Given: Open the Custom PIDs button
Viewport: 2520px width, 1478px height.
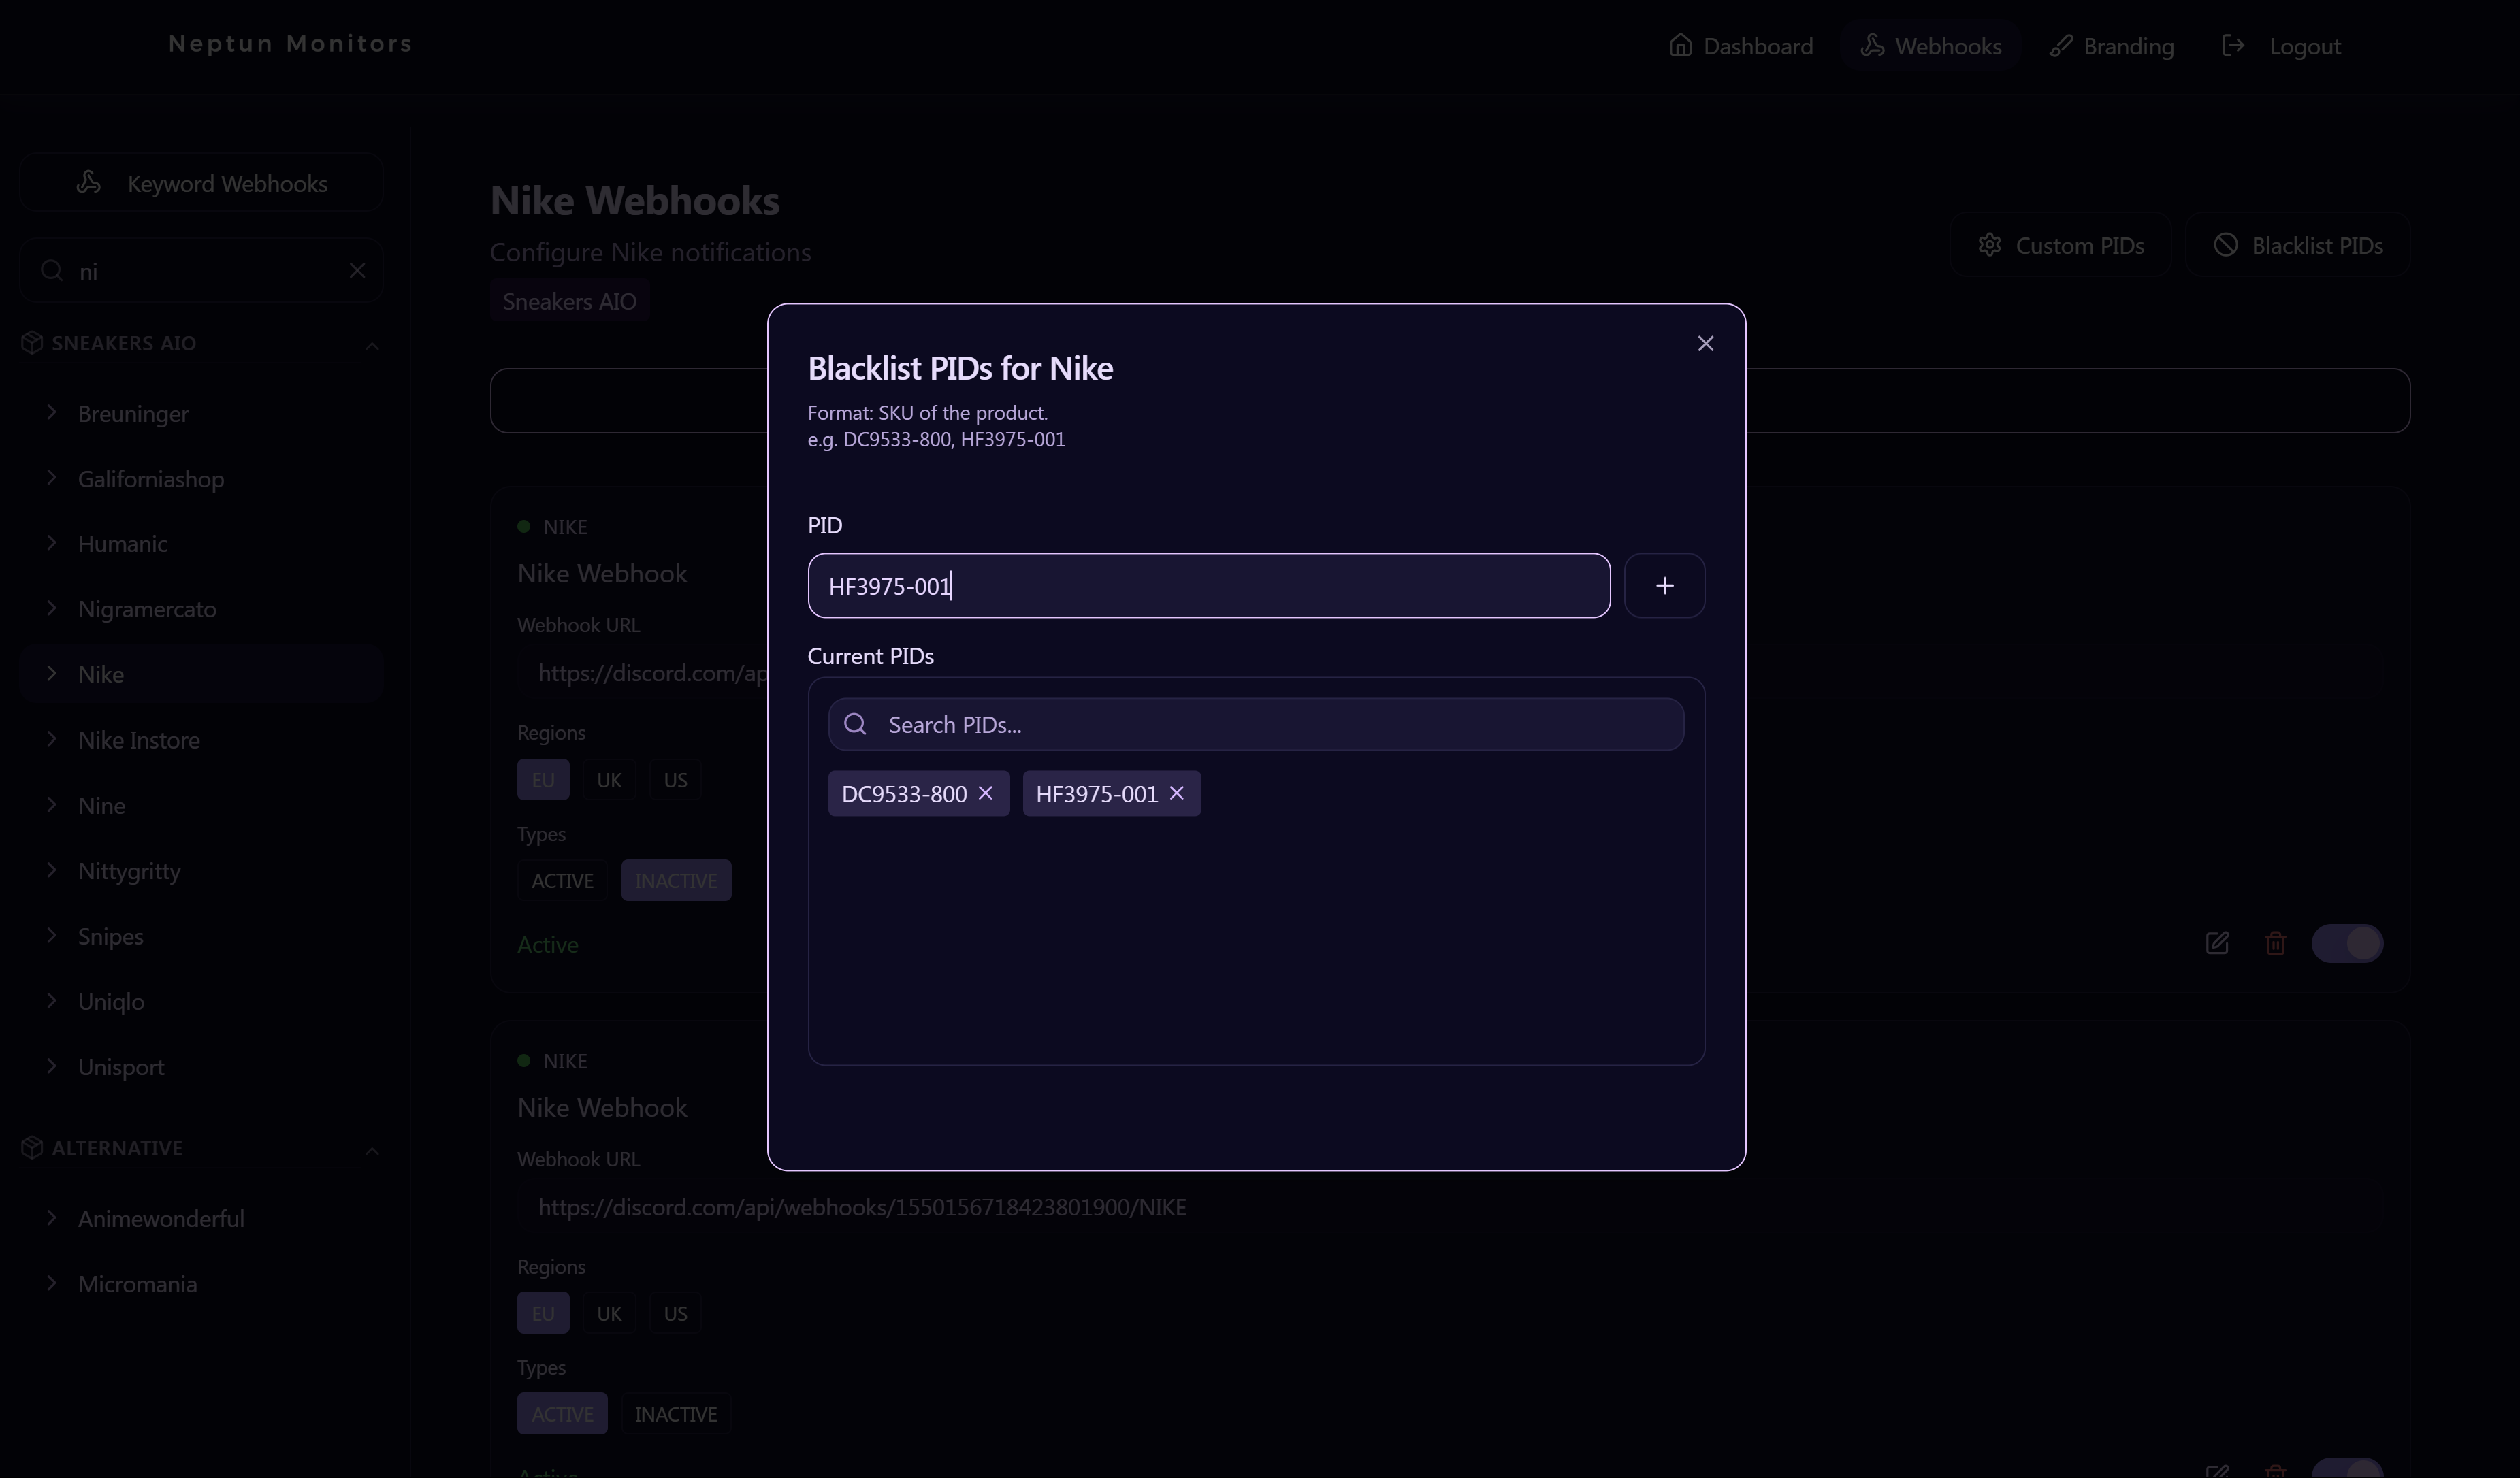Looking at the screenshot, I should 2060,245.
